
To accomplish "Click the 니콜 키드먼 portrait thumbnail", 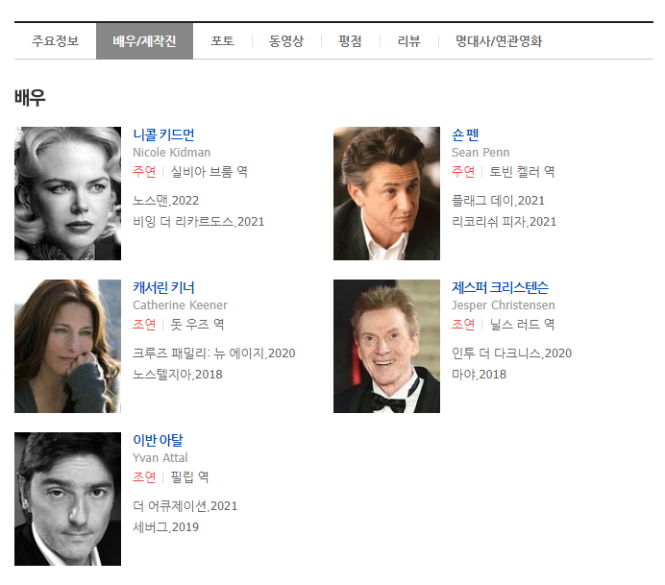I will (67, 193).
